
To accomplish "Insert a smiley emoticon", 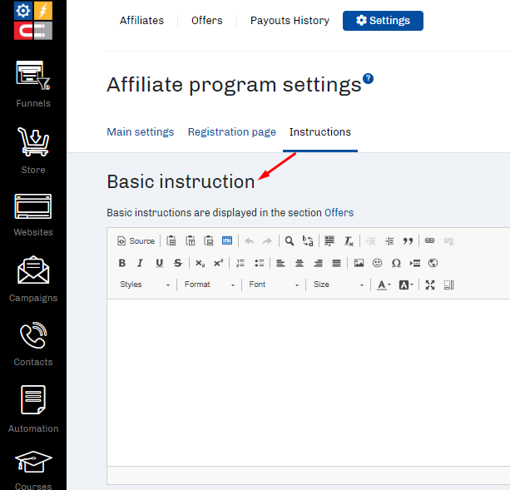I will click(377, 263).
